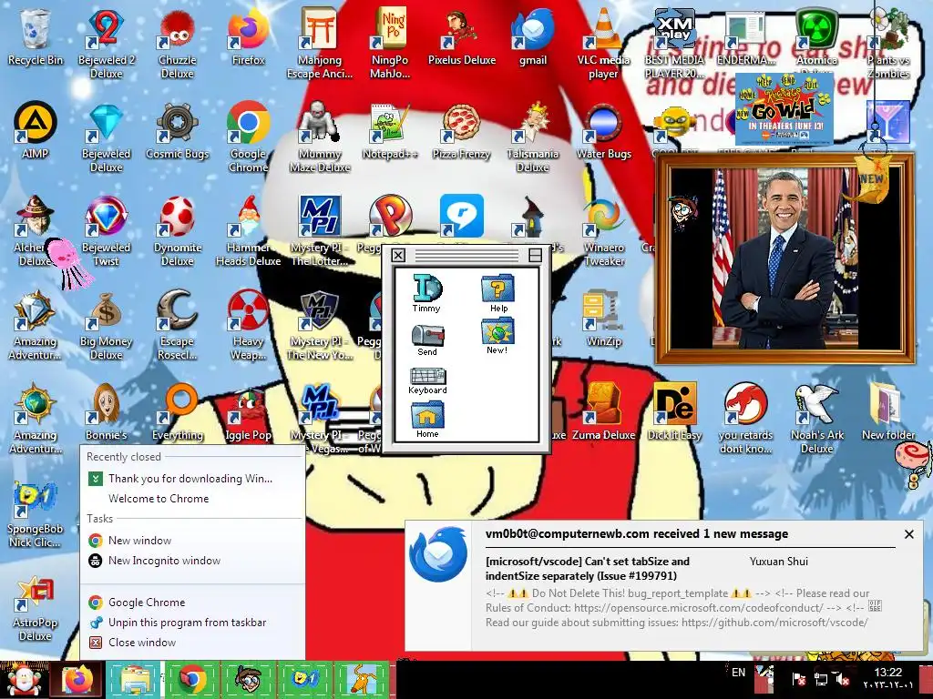Click the volume tray icon
Image resolution: width=933 pixels, height=699 pixels.
coord(841,679)
